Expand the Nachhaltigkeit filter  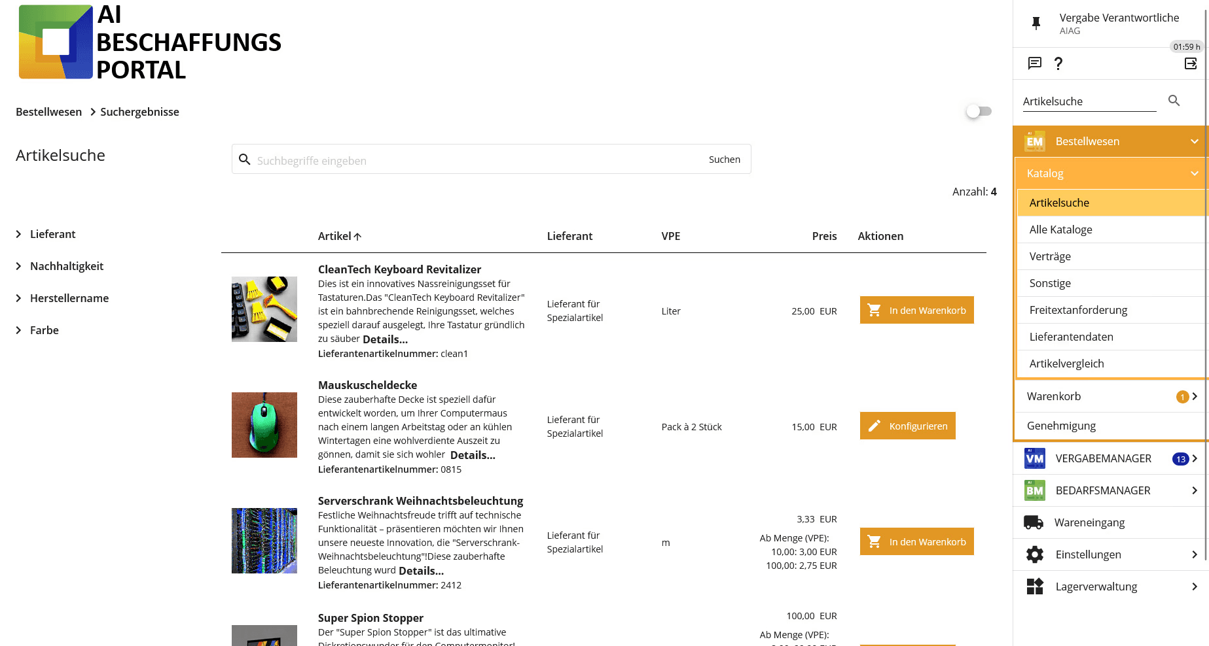18,266
